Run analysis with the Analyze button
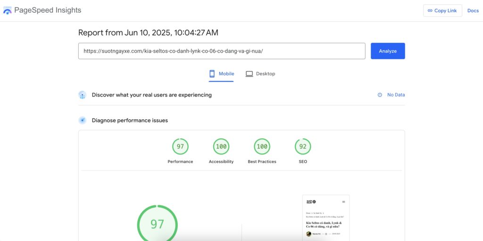Viewport: 483px width, 241px height. [388, 51]
